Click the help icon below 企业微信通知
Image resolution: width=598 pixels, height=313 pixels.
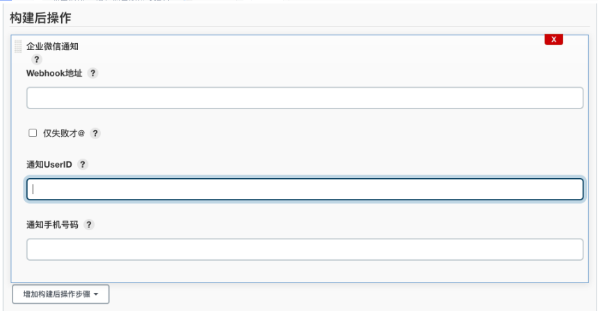(x=37, y=60)
